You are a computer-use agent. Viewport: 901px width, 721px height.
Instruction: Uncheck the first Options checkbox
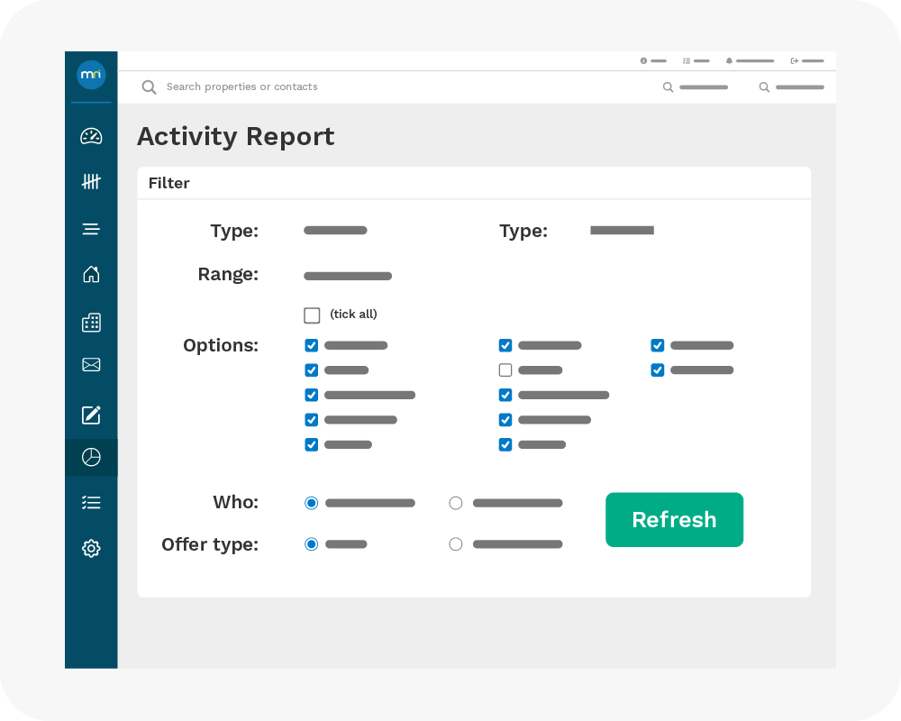[312, 345]
